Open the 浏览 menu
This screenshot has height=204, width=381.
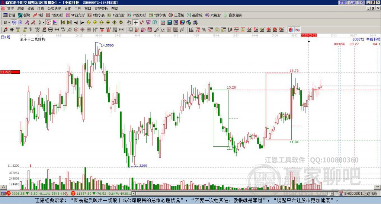[x=21, y=9]
